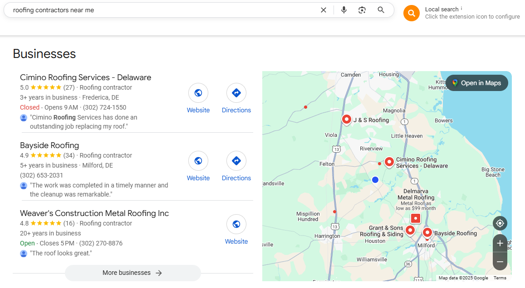Screen dimensions: 525x288
Task: Focus the roofing contractors search field
Action: click(x=159, y=10)
